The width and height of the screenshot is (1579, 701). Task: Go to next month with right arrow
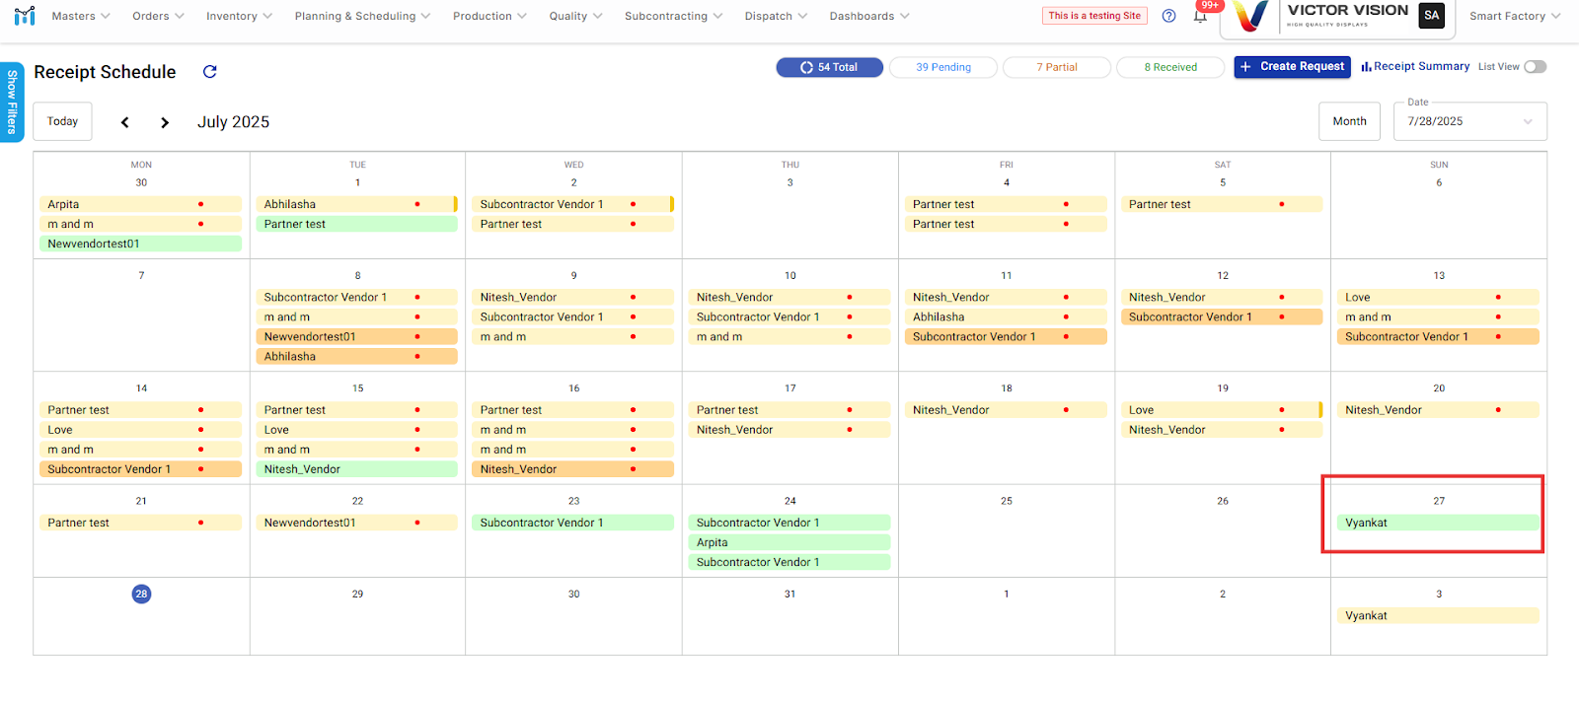(165, 122)
